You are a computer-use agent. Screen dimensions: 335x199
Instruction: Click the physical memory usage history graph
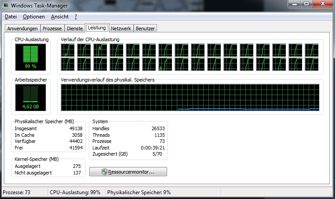pos(190,97)
